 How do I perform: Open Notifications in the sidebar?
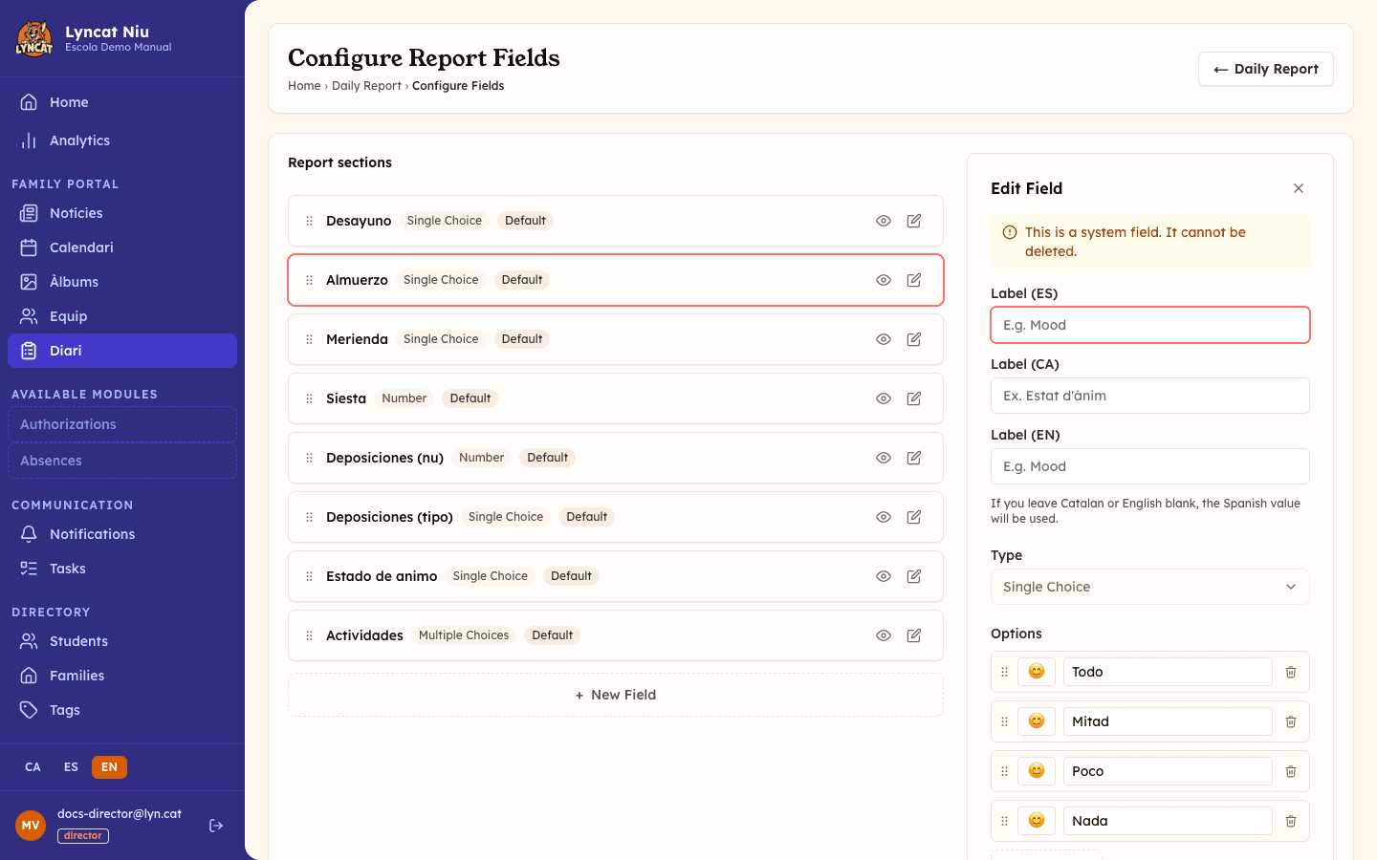pyautogui.click(x=122, y=534)
